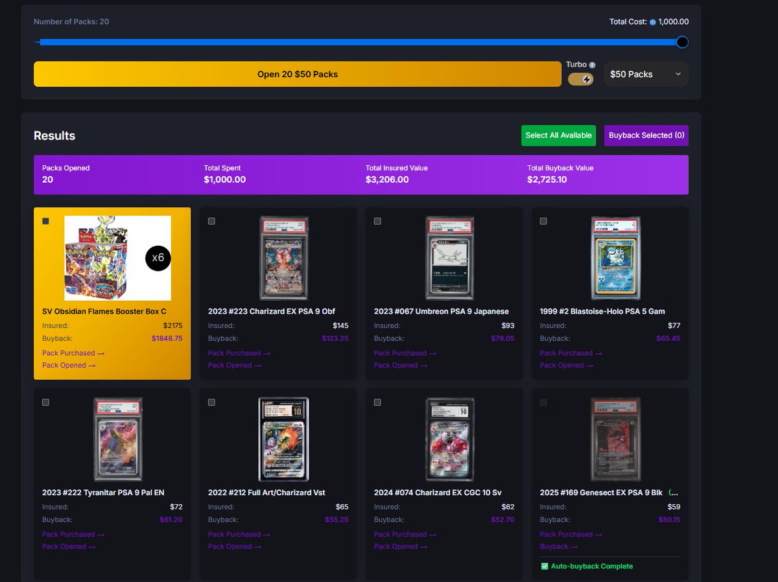Check the SV Obsidian Flames Booster Box checkbox
The width and height of the screenshot is (778, 582).
coord(45,221)
